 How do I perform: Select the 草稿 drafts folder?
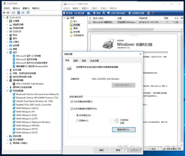coord(74,28)
